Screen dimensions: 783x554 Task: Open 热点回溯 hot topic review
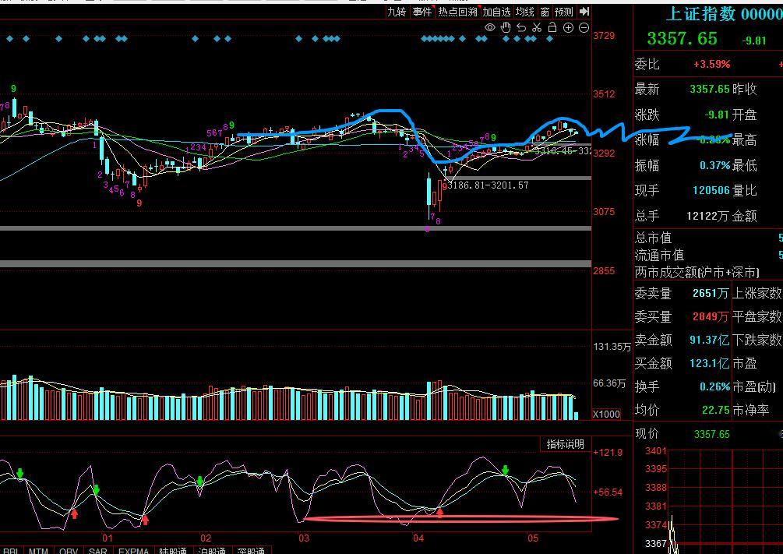click(x=457, y=12)
